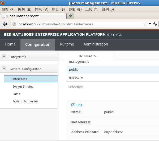Click the Address Wildcard label
159x141 pixels.
click(85, 132)
